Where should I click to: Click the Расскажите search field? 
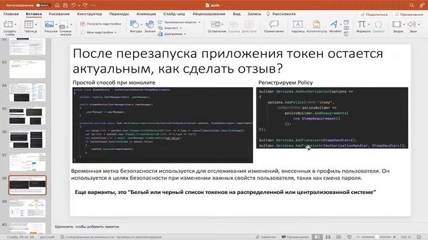tap(282, 14)
